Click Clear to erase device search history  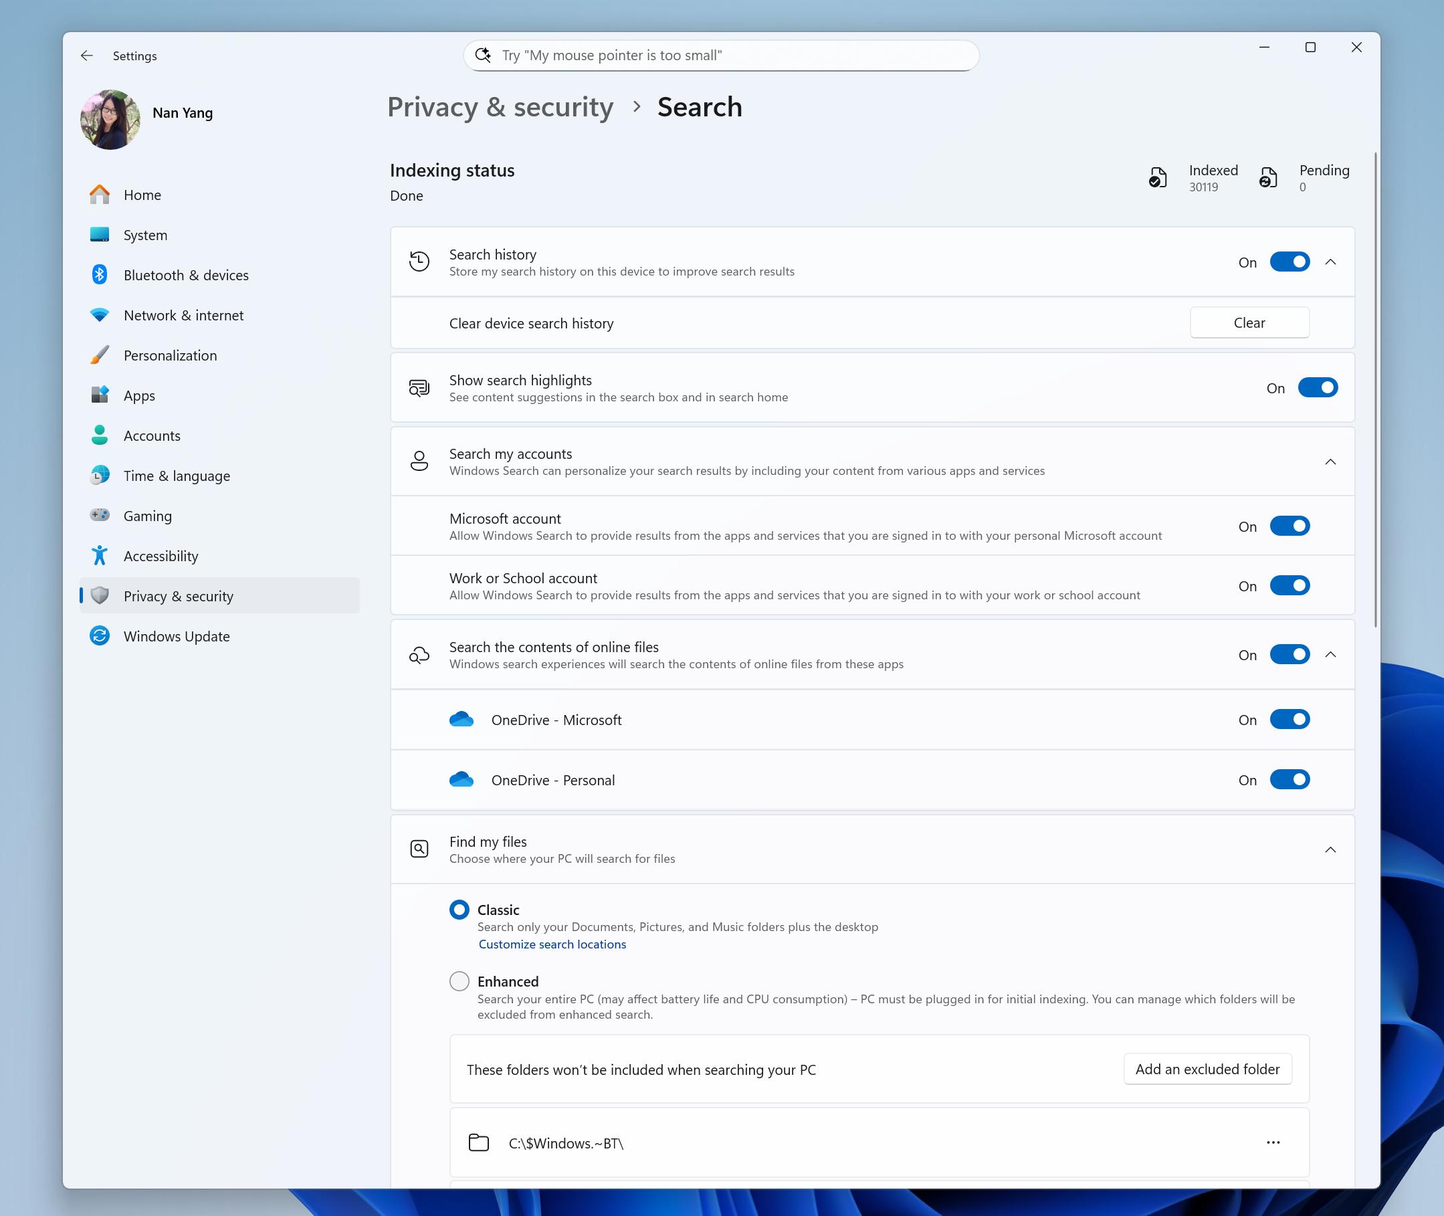click(1249, 322)
